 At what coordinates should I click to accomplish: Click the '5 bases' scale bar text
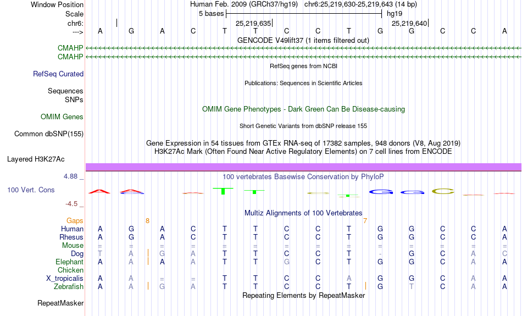[211, 14]
